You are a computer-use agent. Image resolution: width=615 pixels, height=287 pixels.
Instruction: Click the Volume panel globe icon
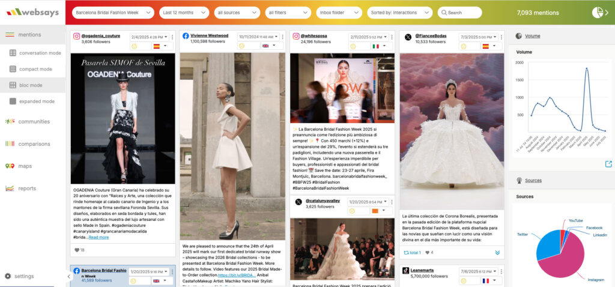tap(518, 36)
